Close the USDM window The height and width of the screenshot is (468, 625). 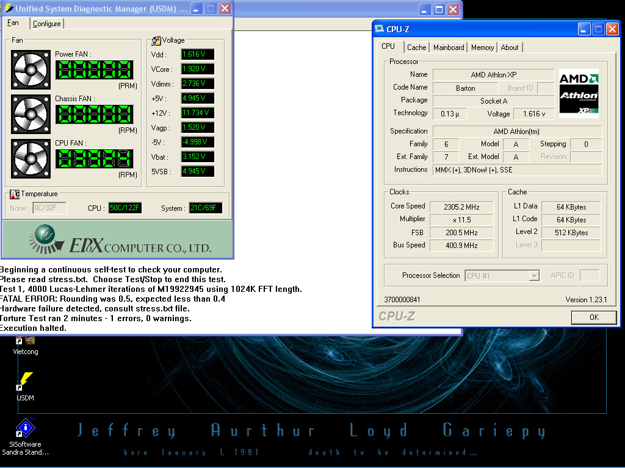tap(225, 9)
